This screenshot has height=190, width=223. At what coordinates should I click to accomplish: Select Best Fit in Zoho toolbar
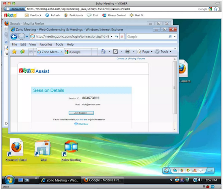click(137, 15)
